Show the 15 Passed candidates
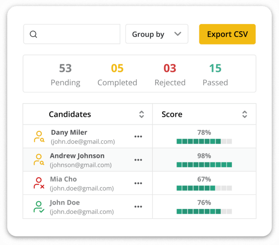This screenshot has height=245, width=279. coord(215,74)
